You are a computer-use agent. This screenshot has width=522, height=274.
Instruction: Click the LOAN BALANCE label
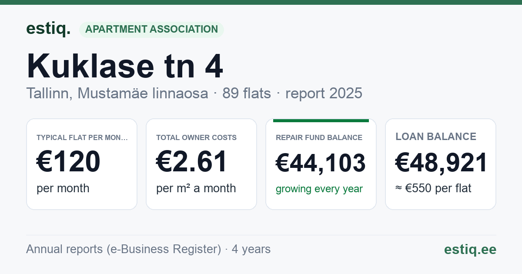(436, 137)
